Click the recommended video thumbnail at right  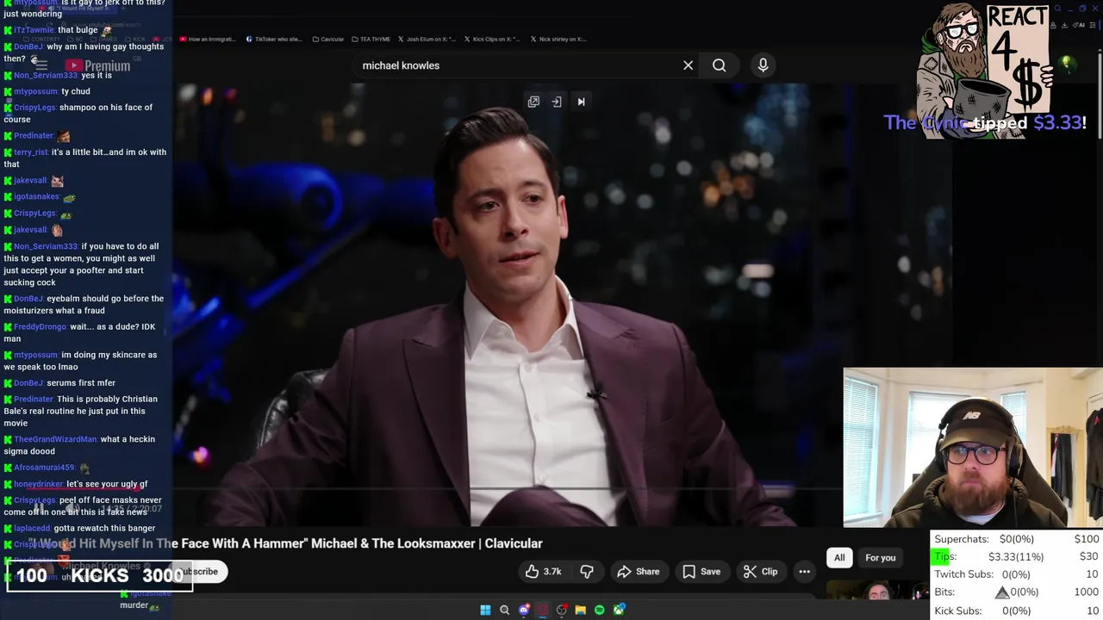coord(878,591)
